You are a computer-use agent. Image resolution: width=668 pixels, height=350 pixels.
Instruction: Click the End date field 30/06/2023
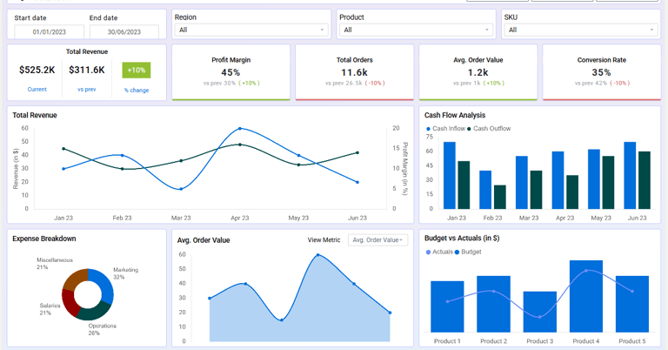124,31
